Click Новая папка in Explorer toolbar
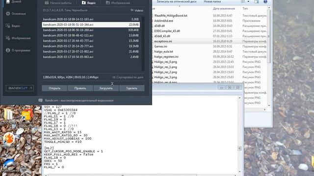The image size is (314, 176). tap(212, 1)
